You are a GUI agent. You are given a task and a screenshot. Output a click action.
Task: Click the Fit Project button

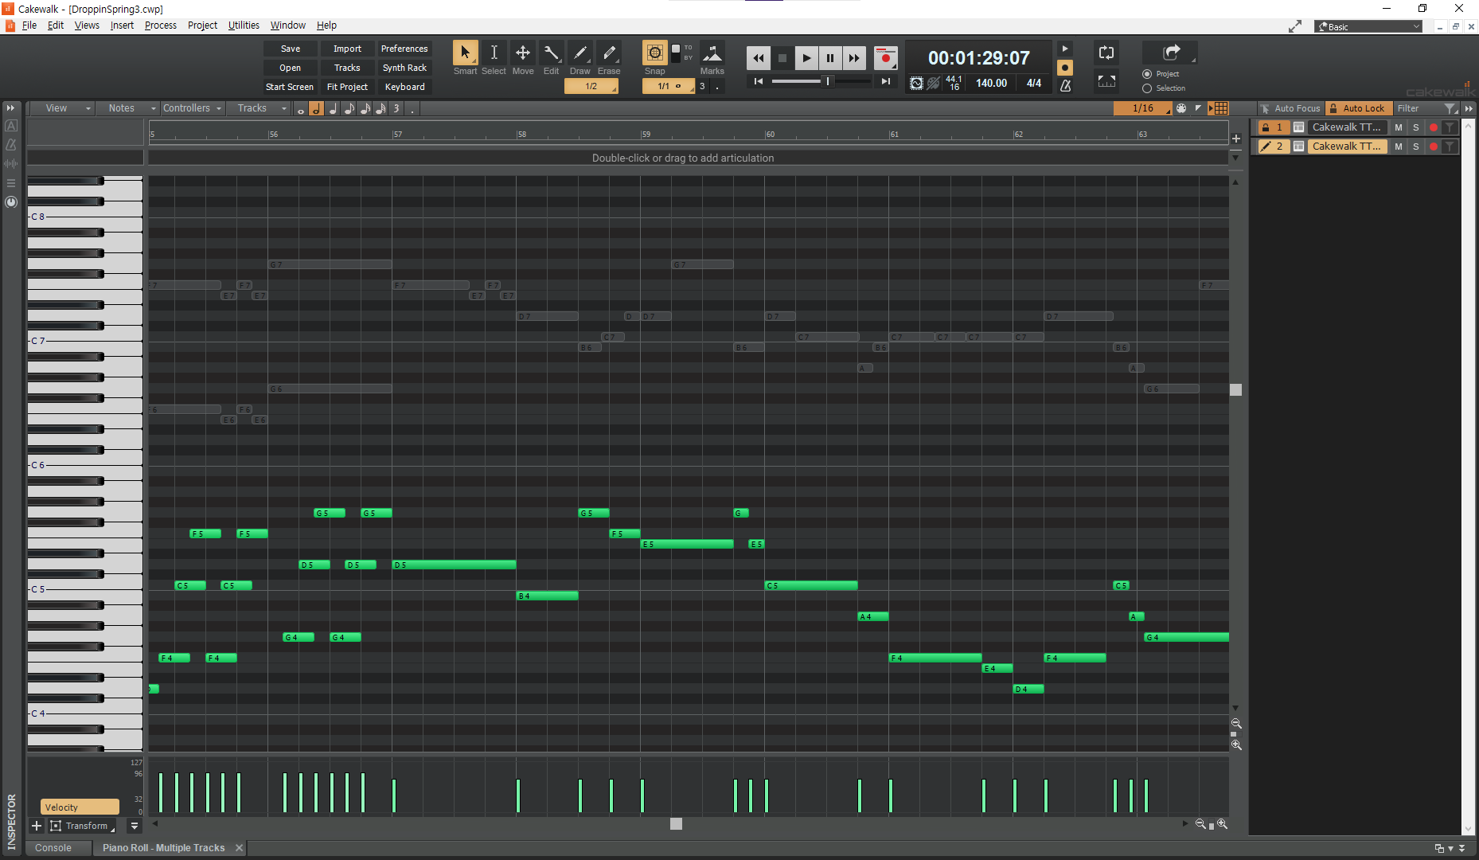coord(347,87)
